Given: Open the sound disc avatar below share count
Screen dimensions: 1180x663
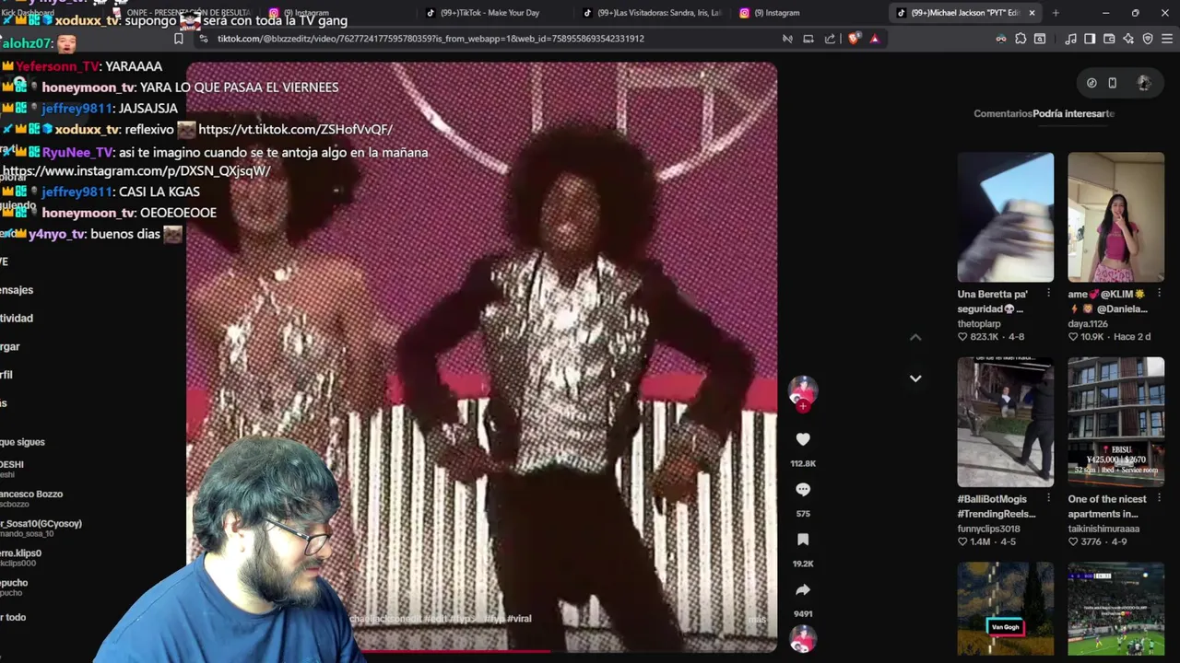Looking at the screenshot, I should pyautogui.click(x=803, y=638).
